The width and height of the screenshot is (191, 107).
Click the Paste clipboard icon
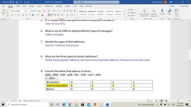pyautogui.click(x=4, y=11)
